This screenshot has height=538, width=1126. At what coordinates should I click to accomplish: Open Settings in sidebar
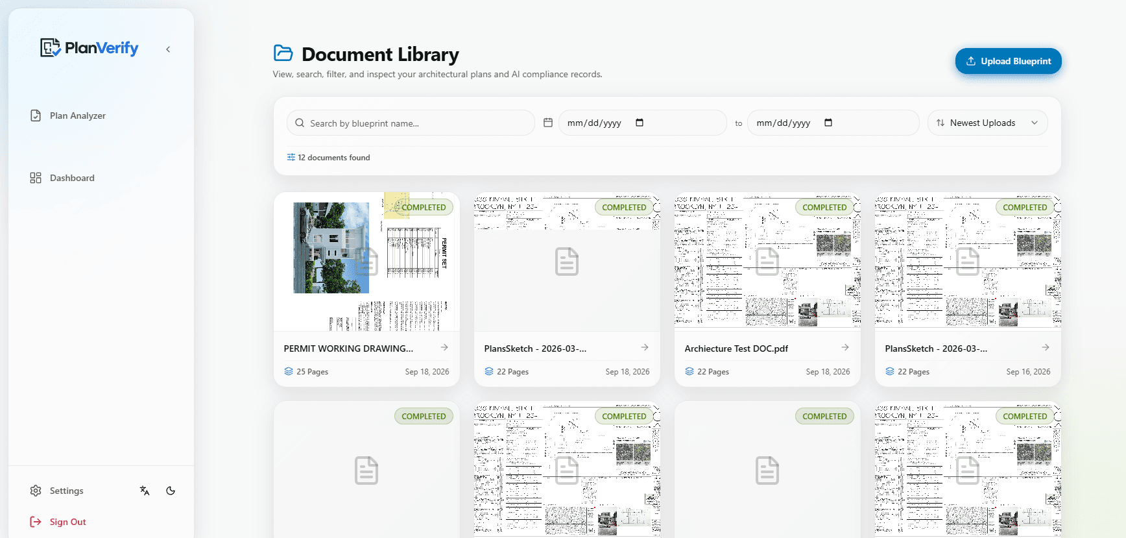tap(57, 491)
